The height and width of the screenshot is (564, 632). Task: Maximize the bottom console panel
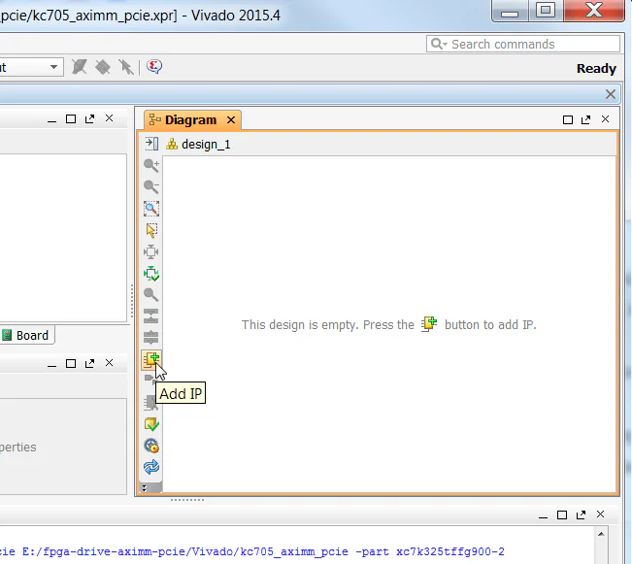pos(562,514)
